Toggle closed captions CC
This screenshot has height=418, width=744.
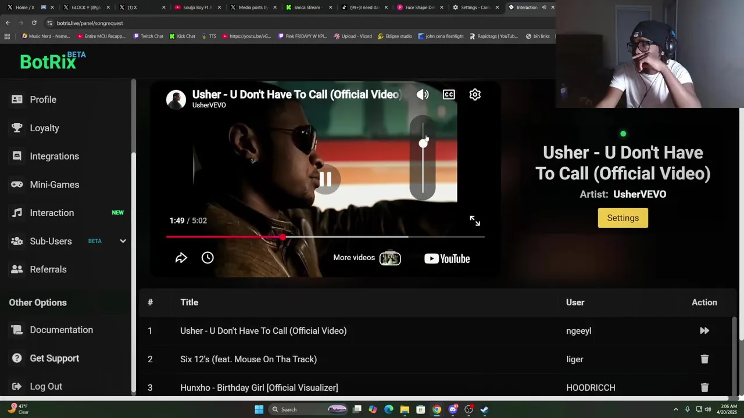click(449, 95)
